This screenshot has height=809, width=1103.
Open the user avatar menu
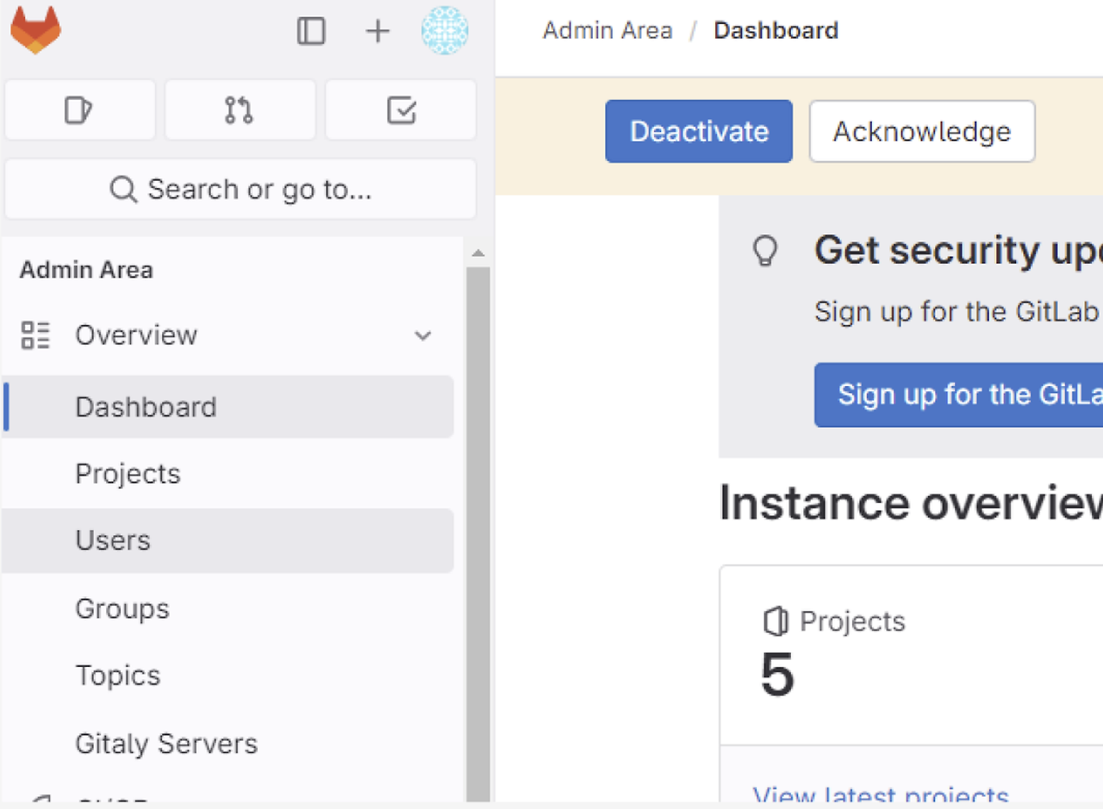[445, 31]
